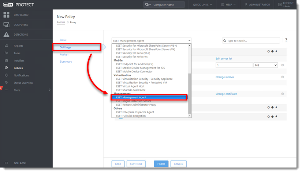Click the Policies gear icon
This screenshot has width=302, height=173.
(x=6, y=68)
